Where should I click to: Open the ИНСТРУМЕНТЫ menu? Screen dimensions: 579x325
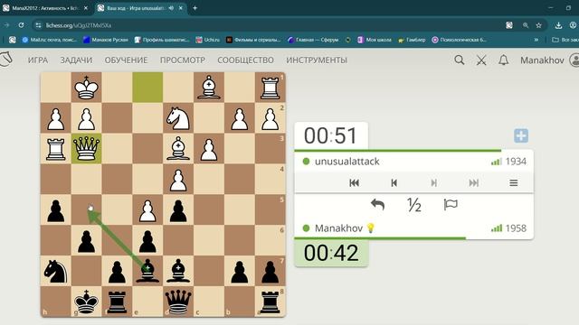pyautogui.click(x=317, y=60)
